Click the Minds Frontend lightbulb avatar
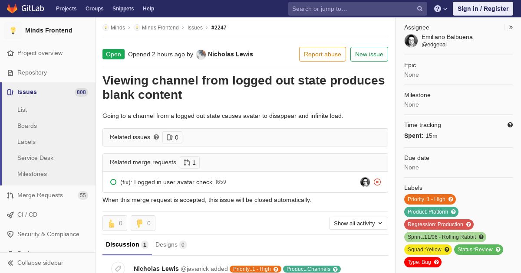 (x=13, y=30)
